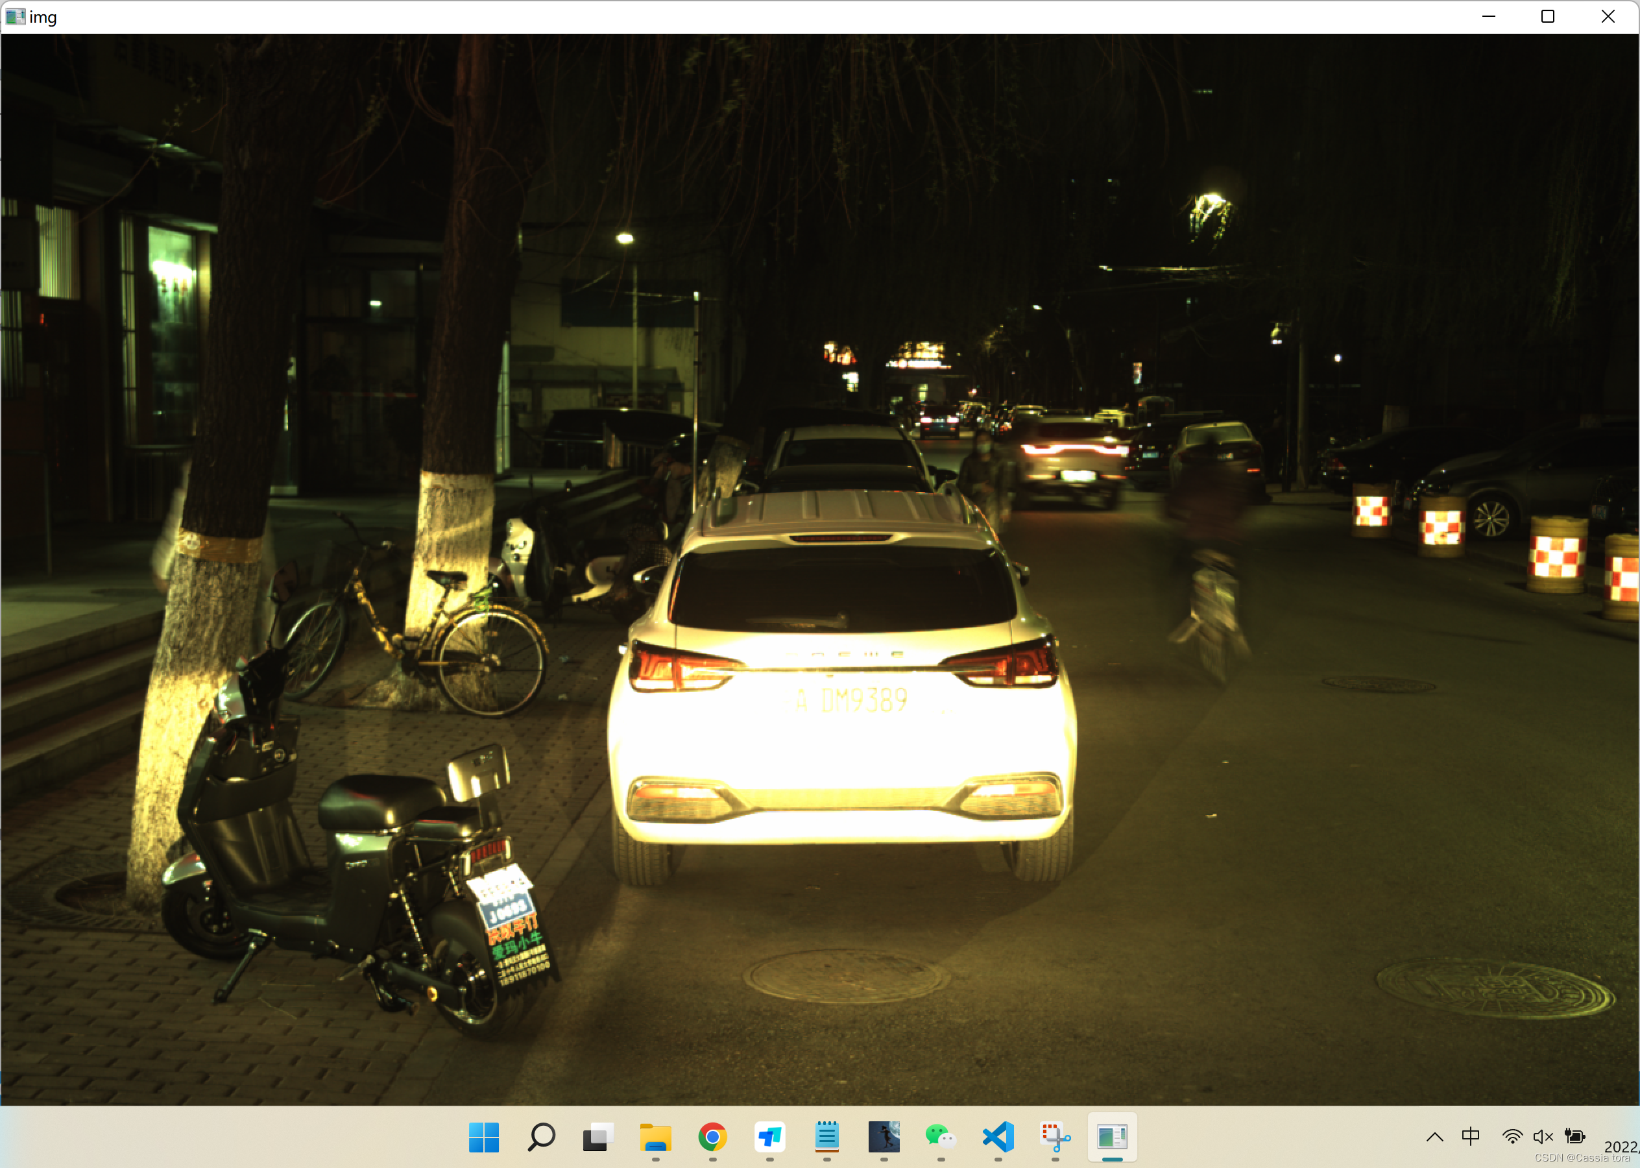Check battery charging status icon
Image resolution: width=1640 pixels, height=1168 pixels.
pyautogui.click(x=1574, y=1136)
